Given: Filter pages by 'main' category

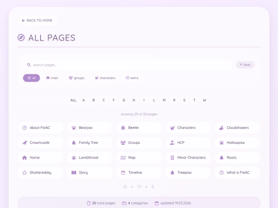Looking at the screenshot, I should (52, 78).
